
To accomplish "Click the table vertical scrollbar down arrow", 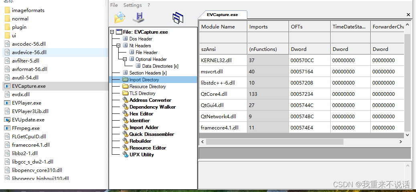I will [x=408, y=135].
